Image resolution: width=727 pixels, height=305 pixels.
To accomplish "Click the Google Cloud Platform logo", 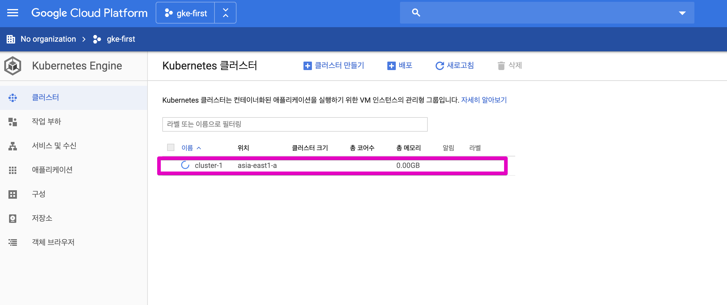I will [x=89, y=13].
